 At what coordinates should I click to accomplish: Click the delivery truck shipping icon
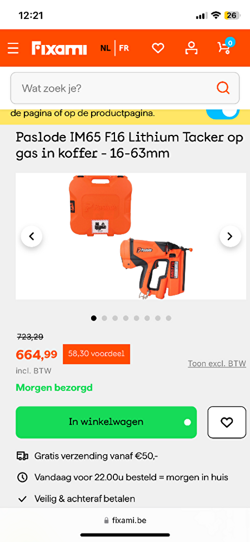tap(22, 456)
